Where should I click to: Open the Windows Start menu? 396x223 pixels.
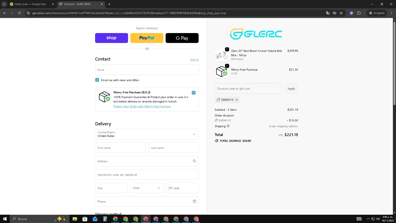point(5,219)
